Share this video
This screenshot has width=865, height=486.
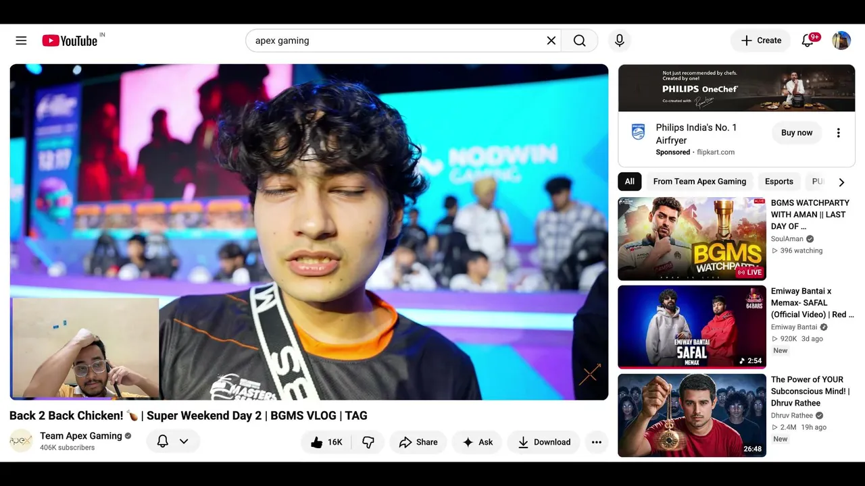(x=418, y=442)
